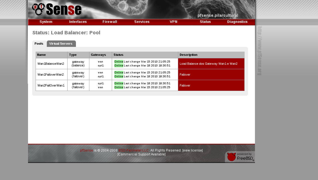Follow the pfSense footer link
318x180 pixels.
pyautogui.click(x=86, y=150)
